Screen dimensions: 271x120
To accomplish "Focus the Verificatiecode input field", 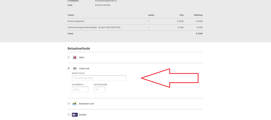I will (x=99, y=90).
